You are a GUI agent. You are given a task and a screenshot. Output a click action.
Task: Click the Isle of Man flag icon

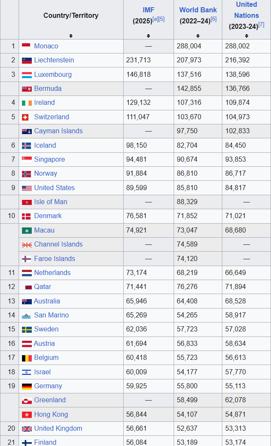coord(27,202)
